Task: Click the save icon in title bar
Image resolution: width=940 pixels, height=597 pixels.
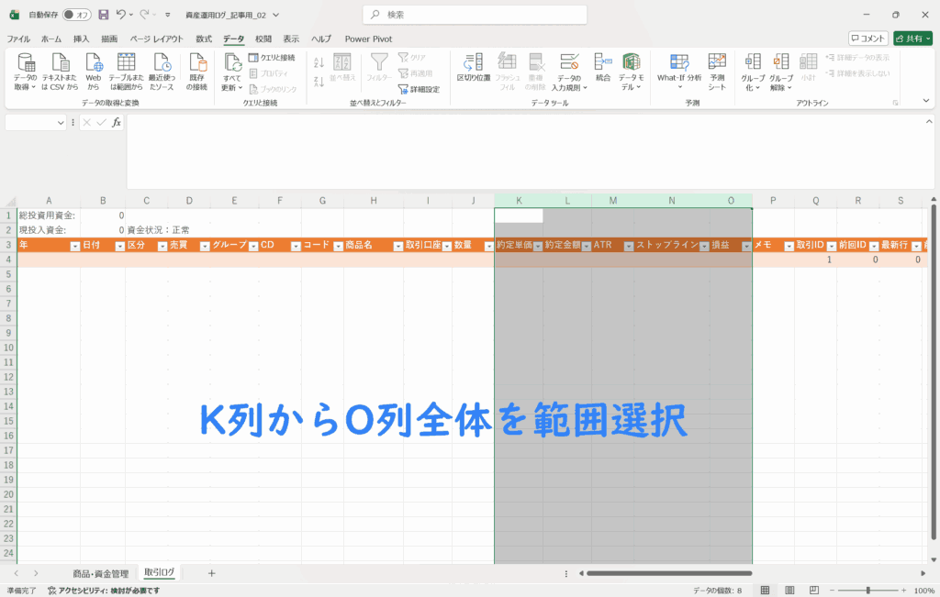Action: (103, 15)
